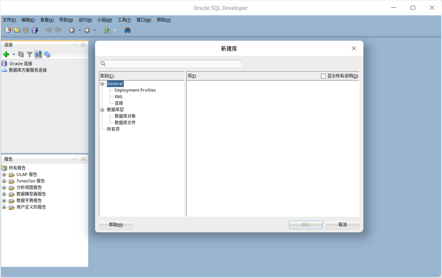Open the new connection dropdown arrow
The image size is (442, 278).
[13, 54]
